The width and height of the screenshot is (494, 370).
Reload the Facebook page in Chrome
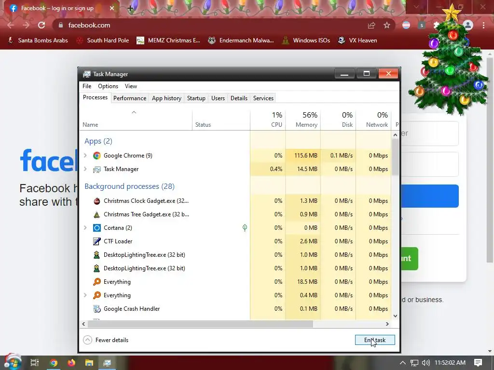coord(41,25)
